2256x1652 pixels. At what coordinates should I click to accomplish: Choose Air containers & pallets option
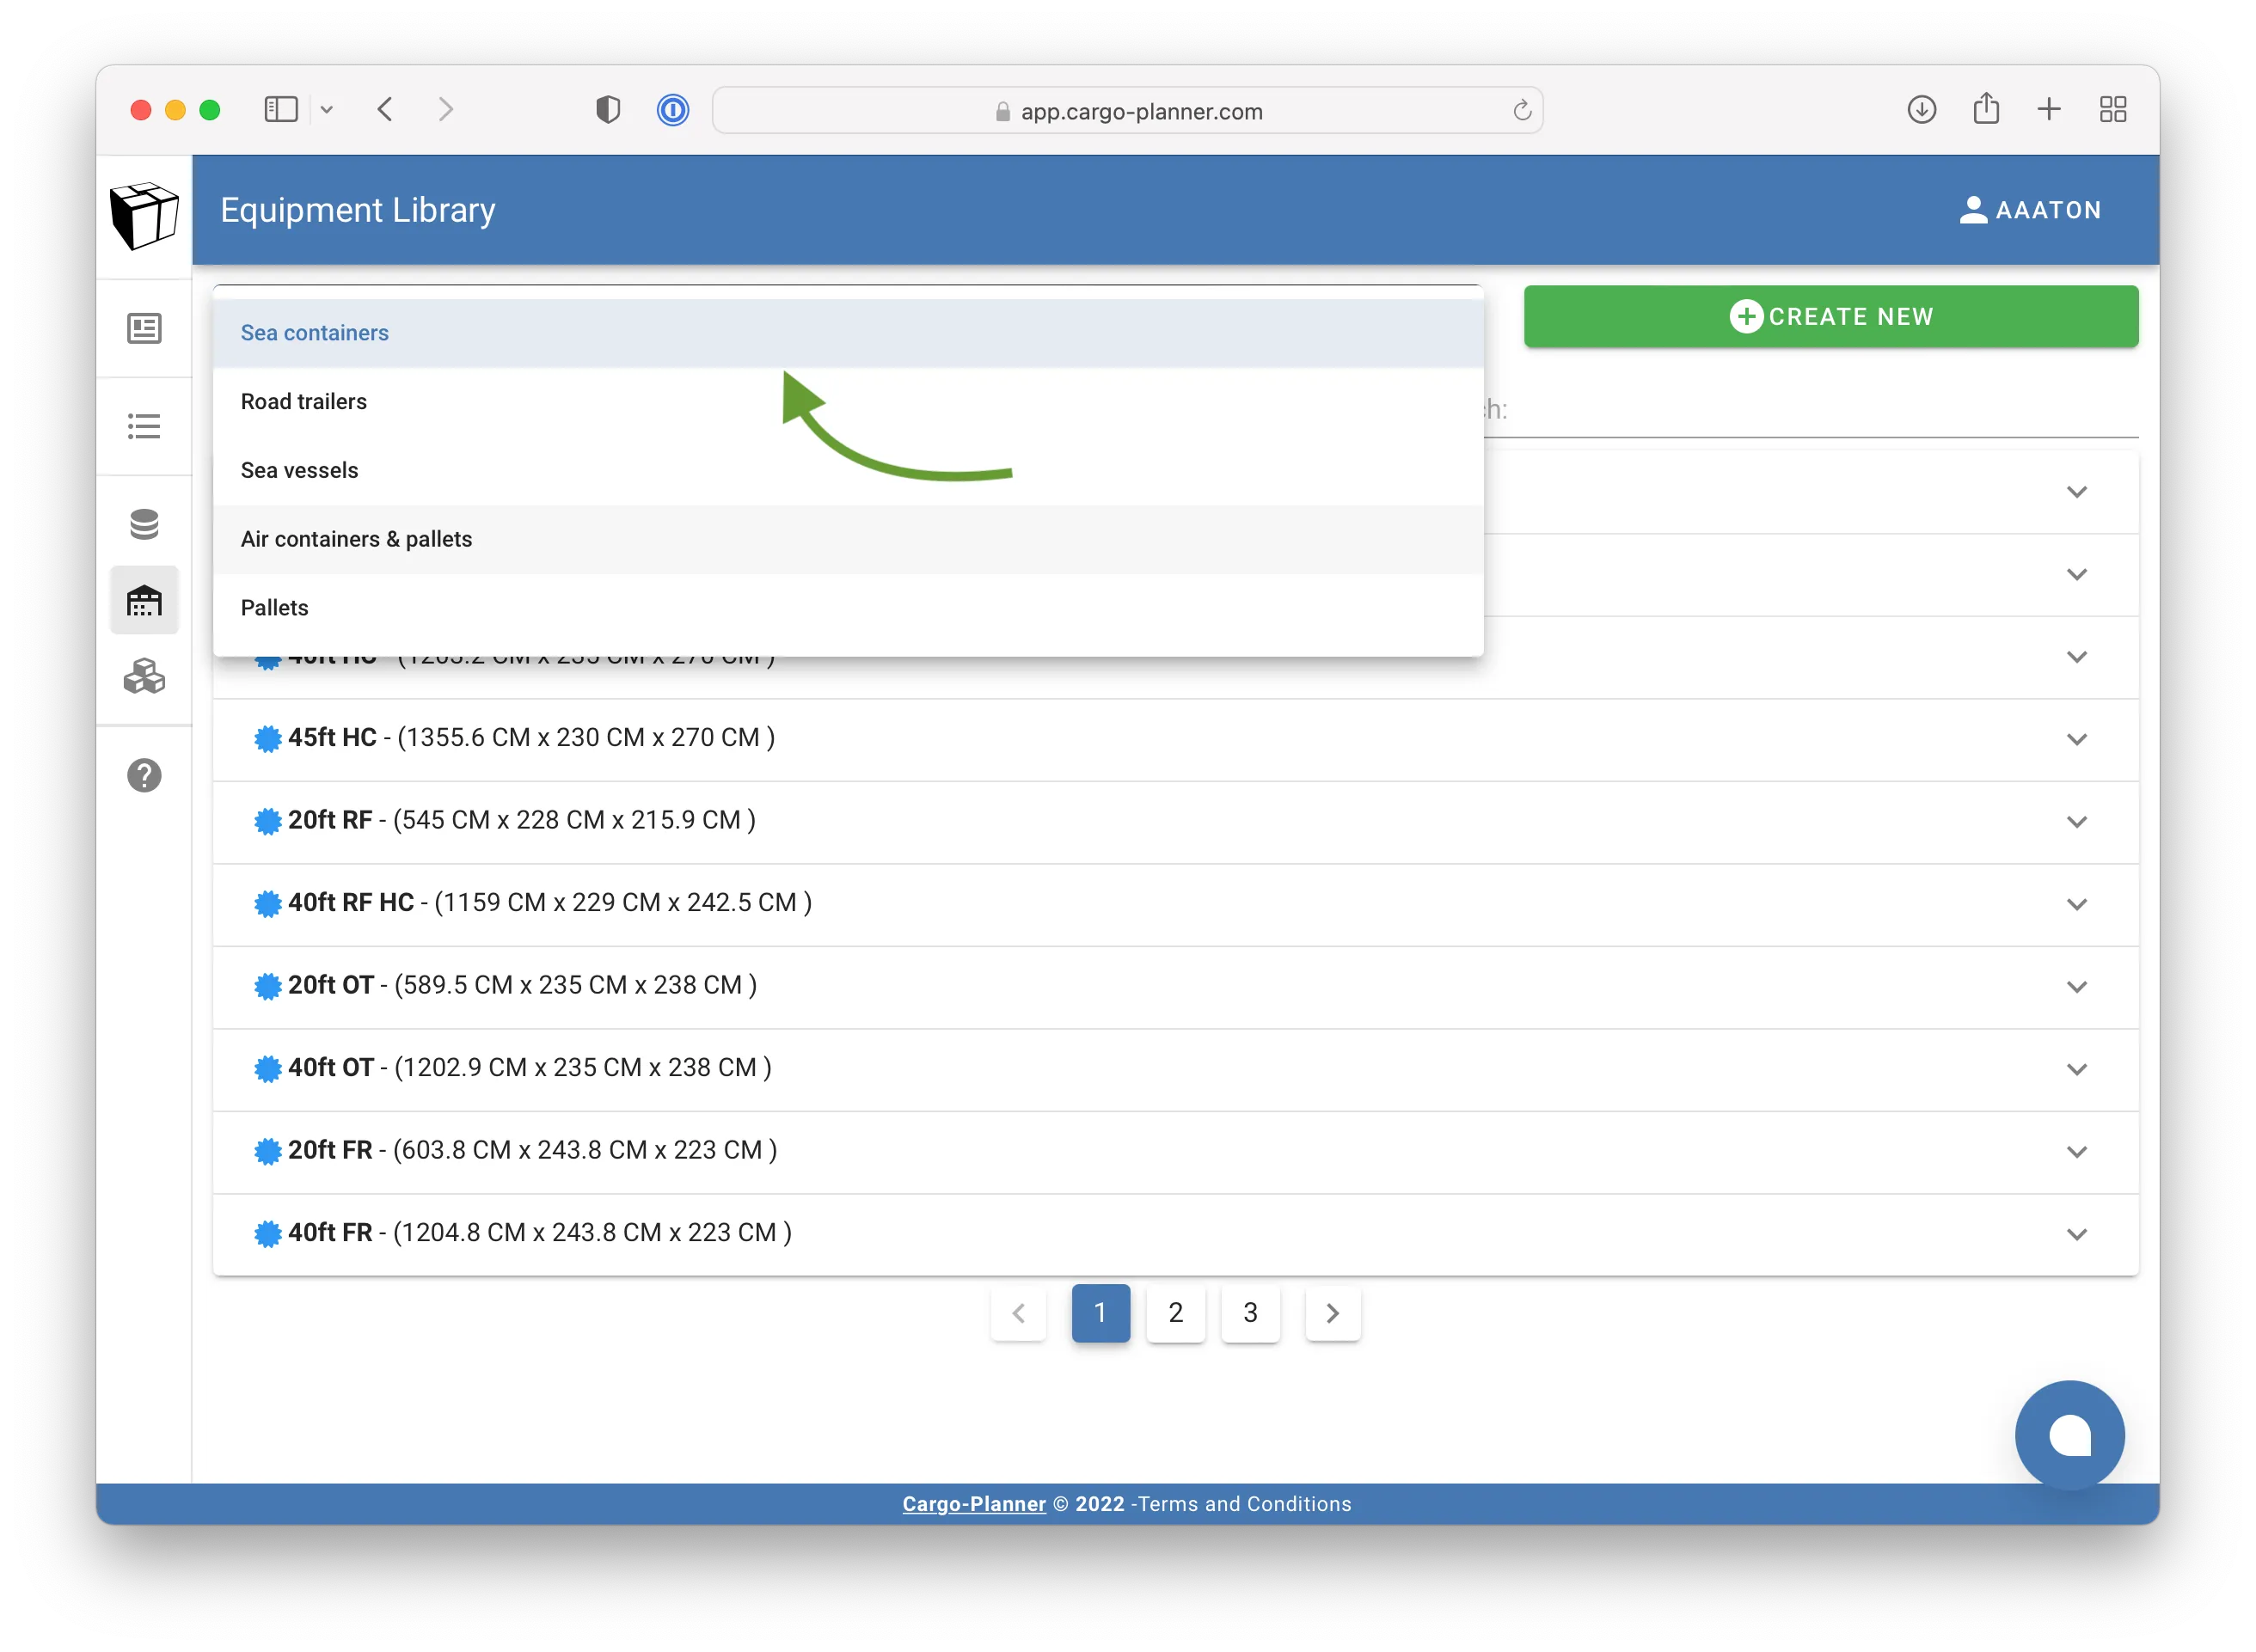[356, 539]
